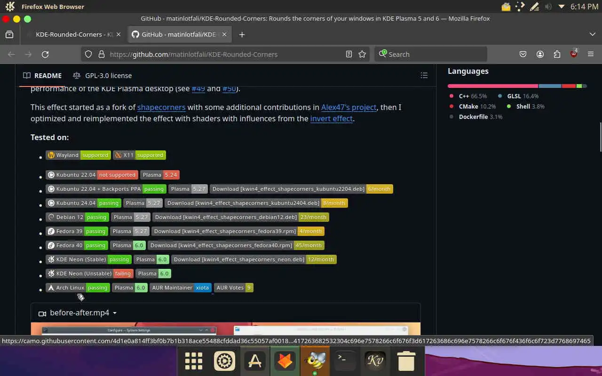The width and height of the screenshot is (602, 376).
Task: Click the browser back arrow
Action: click(12, 55)
